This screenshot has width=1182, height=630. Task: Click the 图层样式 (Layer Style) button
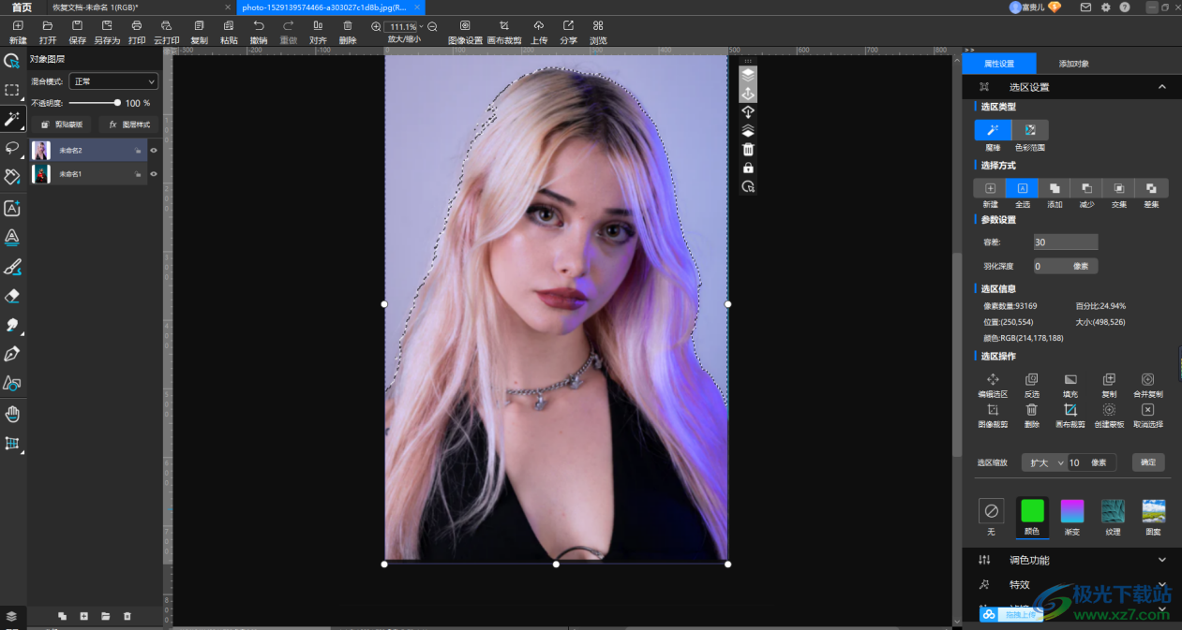(x=129, y=125)
